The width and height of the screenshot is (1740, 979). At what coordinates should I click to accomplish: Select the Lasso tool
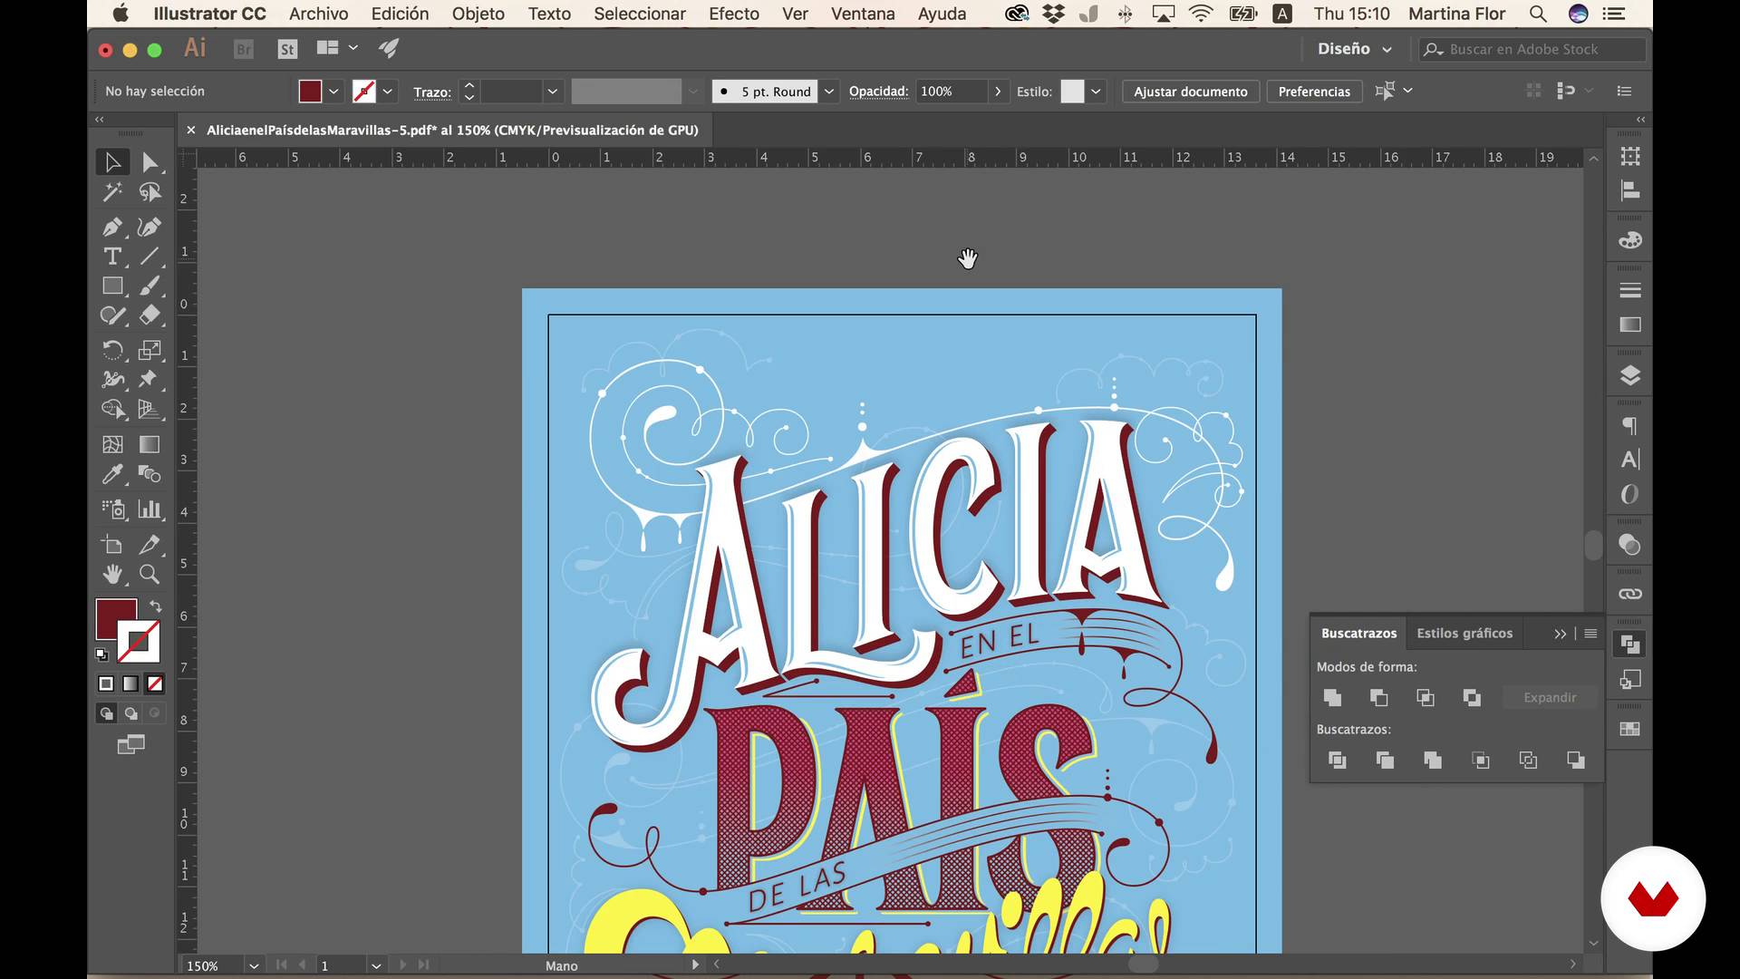[x=150, y=192]
